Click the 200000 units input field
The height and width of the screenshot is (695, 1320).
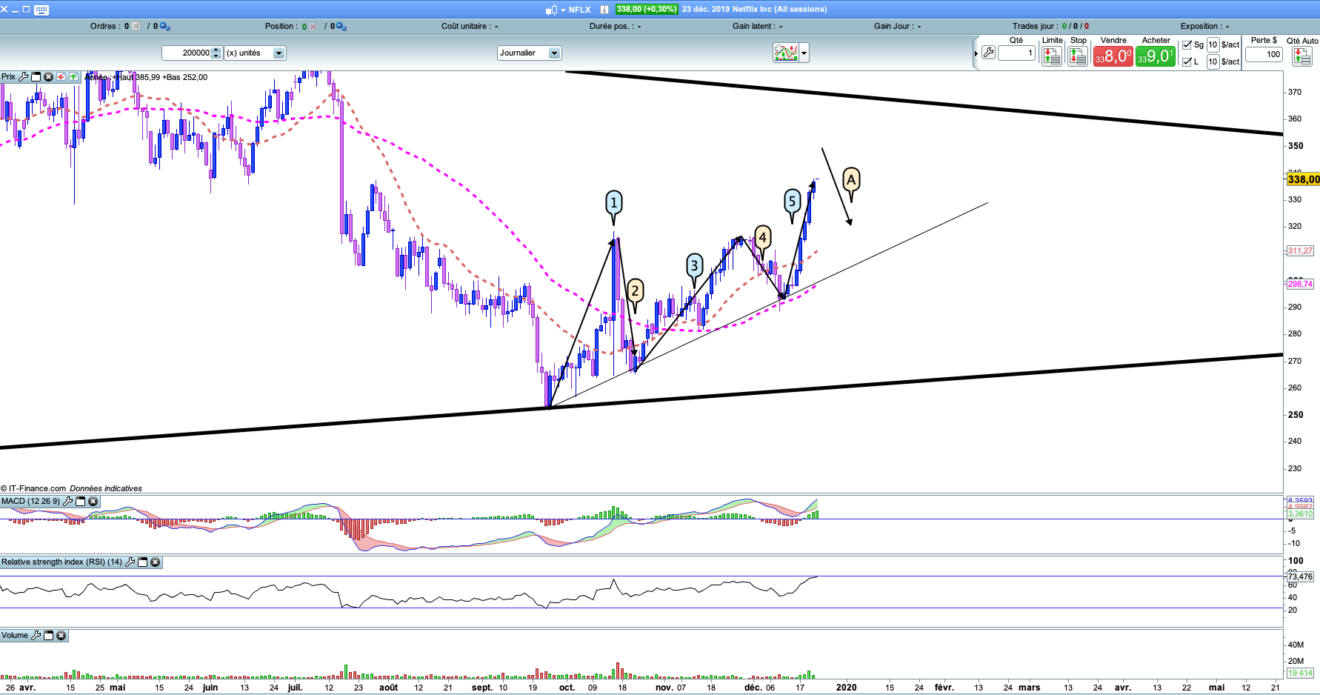coord(187,53)
